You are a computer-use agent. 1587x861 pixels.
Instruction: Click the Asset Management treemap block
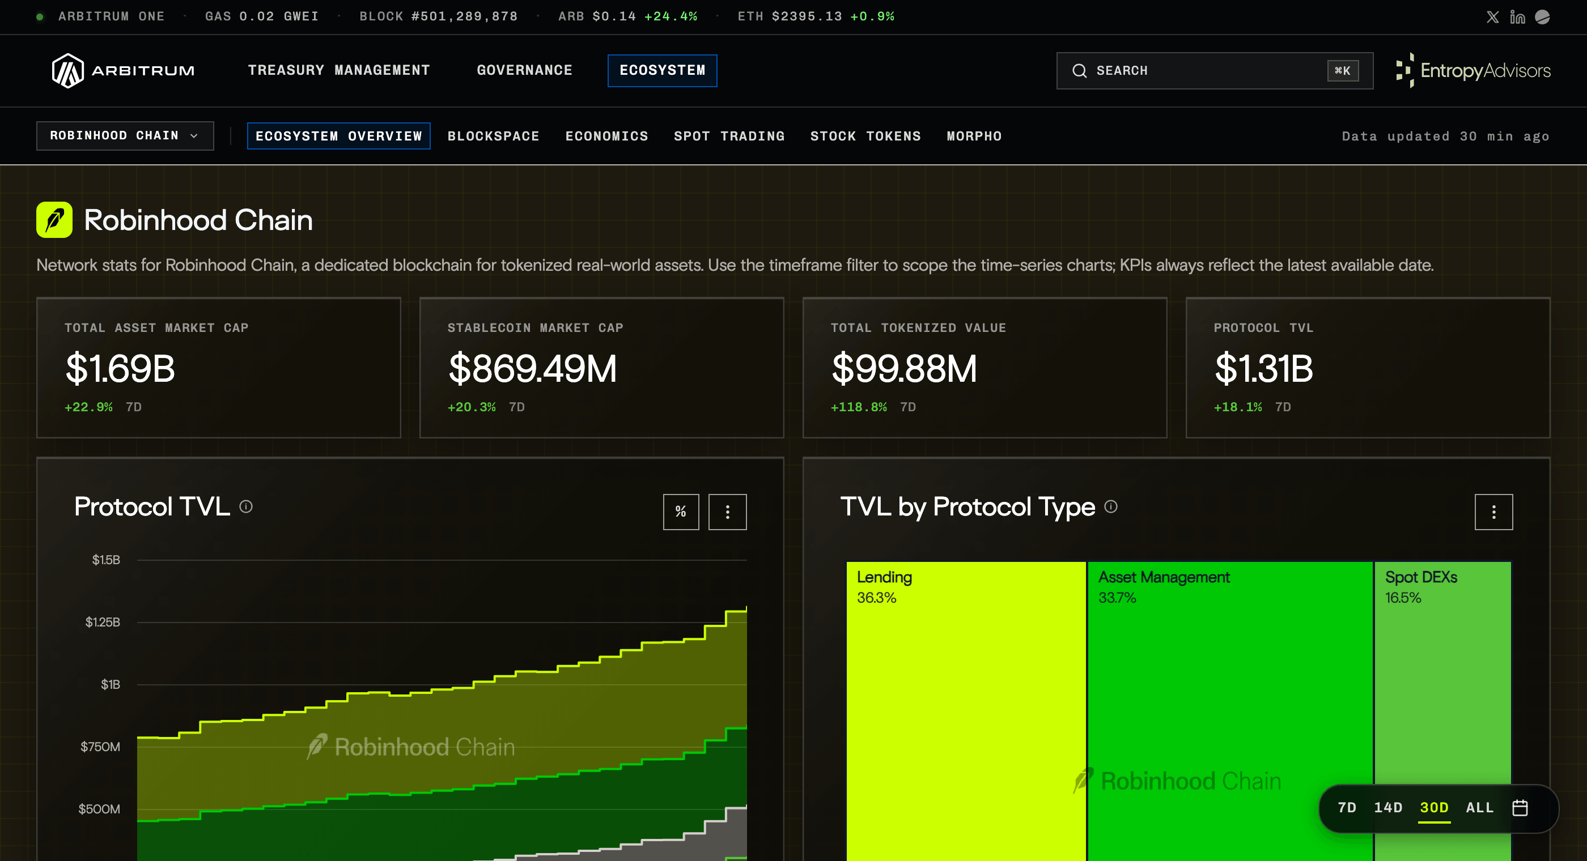point(1230,711)
